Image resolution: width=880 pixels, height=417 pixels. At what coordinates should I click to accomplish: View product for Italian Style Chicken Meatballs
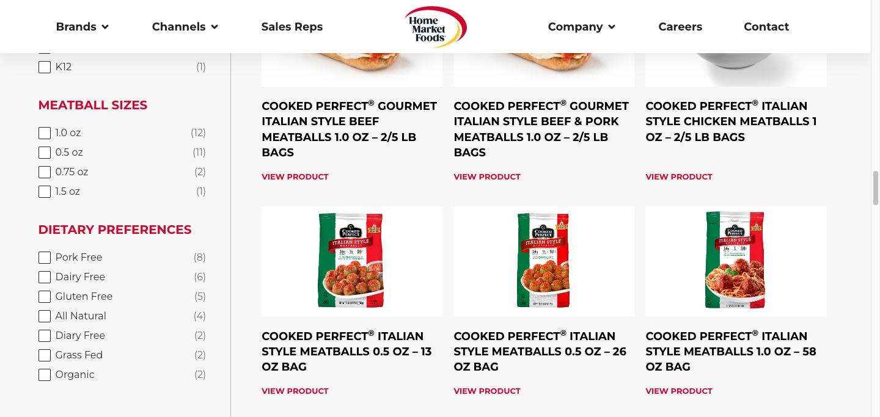(x=679, y=177)
